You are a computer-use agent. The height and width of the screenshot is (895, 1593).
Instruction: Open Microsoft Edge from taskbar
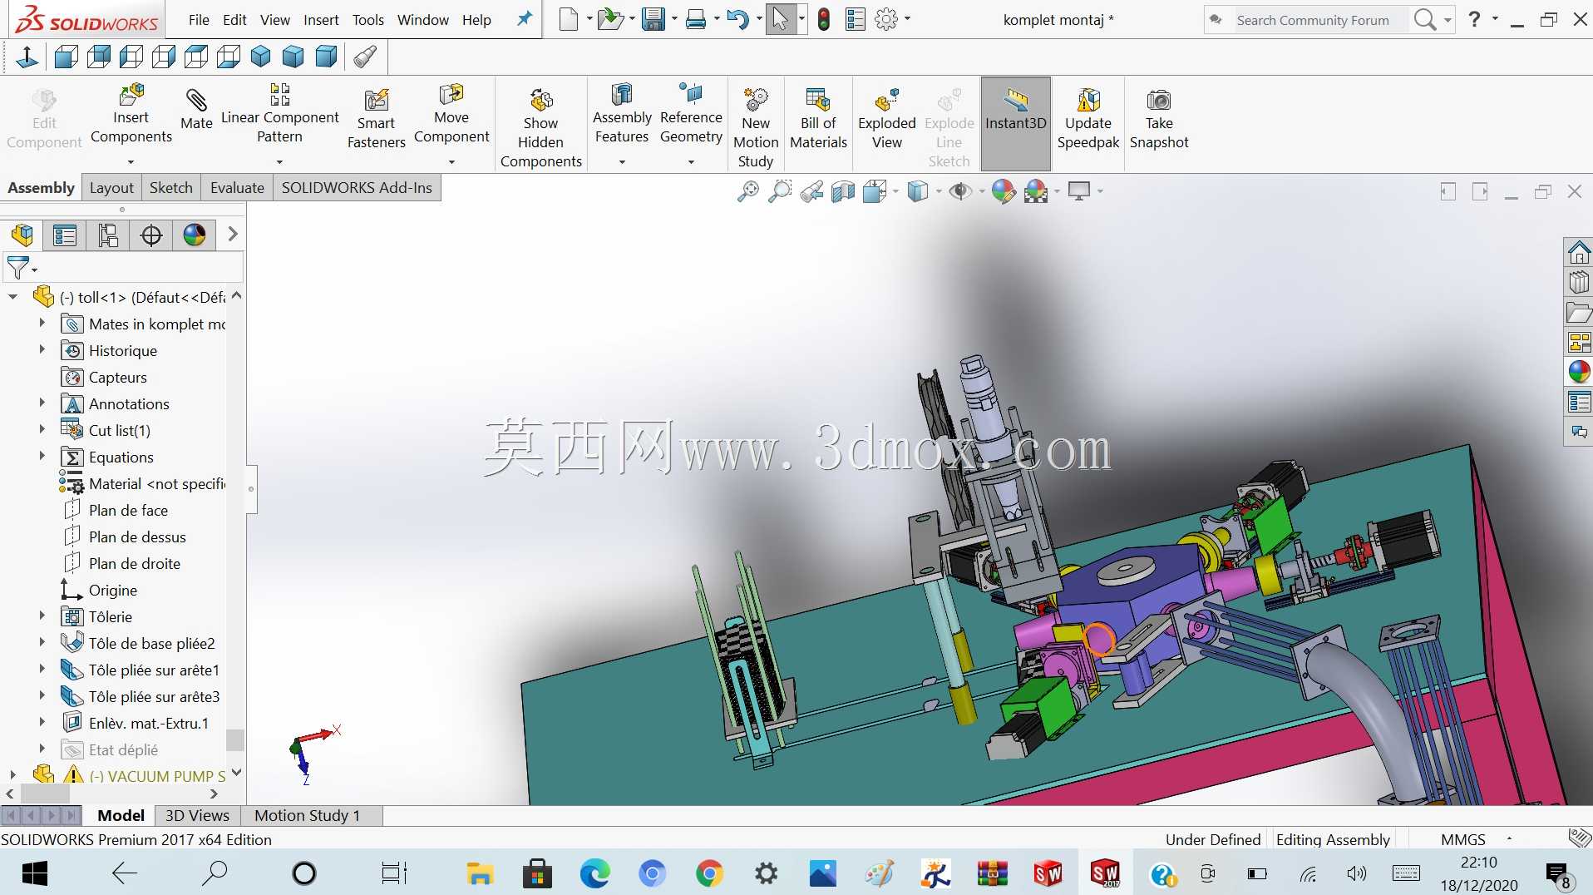click(x=595, y=873)
